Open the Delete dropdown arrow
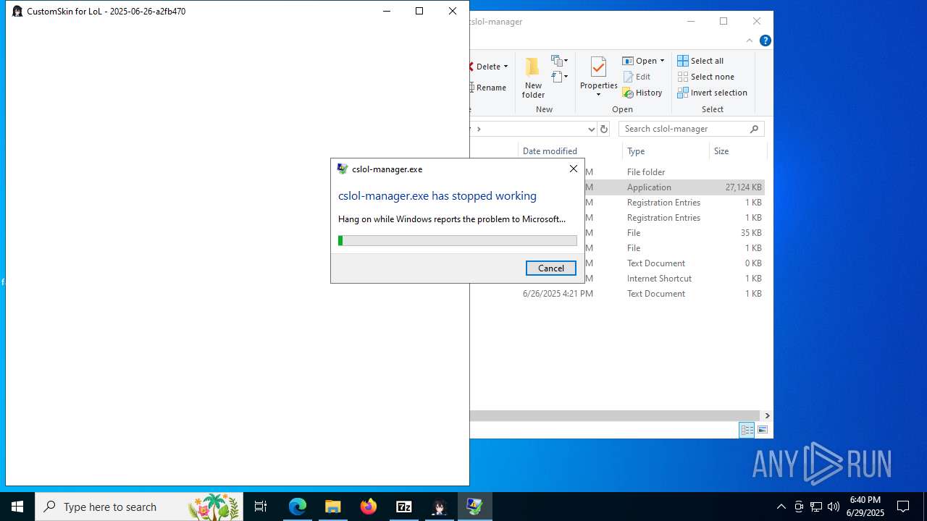The height and width of the screenshot is (521, 927). pos(506,67)
